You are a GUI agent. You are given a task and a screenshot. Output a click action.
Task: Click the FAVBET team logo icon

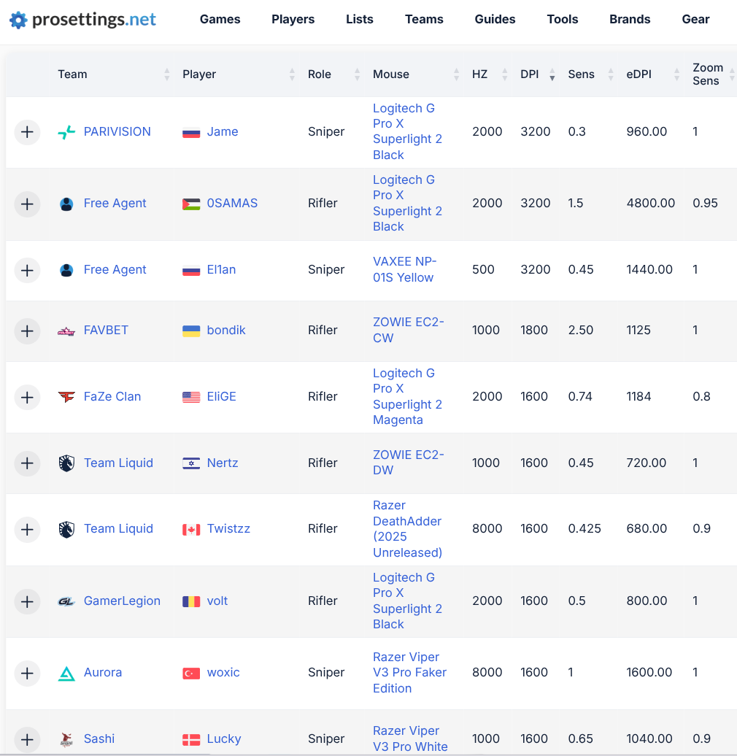[x=66, y=331]
